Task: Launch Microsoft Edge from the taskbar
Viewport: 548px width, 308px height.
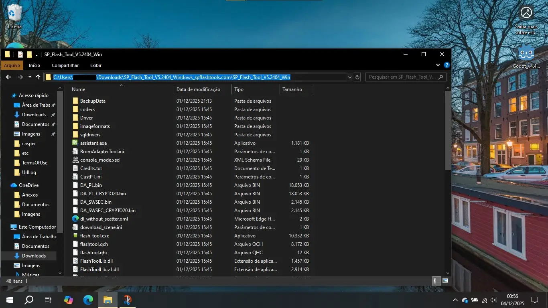Action: pos(88,300)
